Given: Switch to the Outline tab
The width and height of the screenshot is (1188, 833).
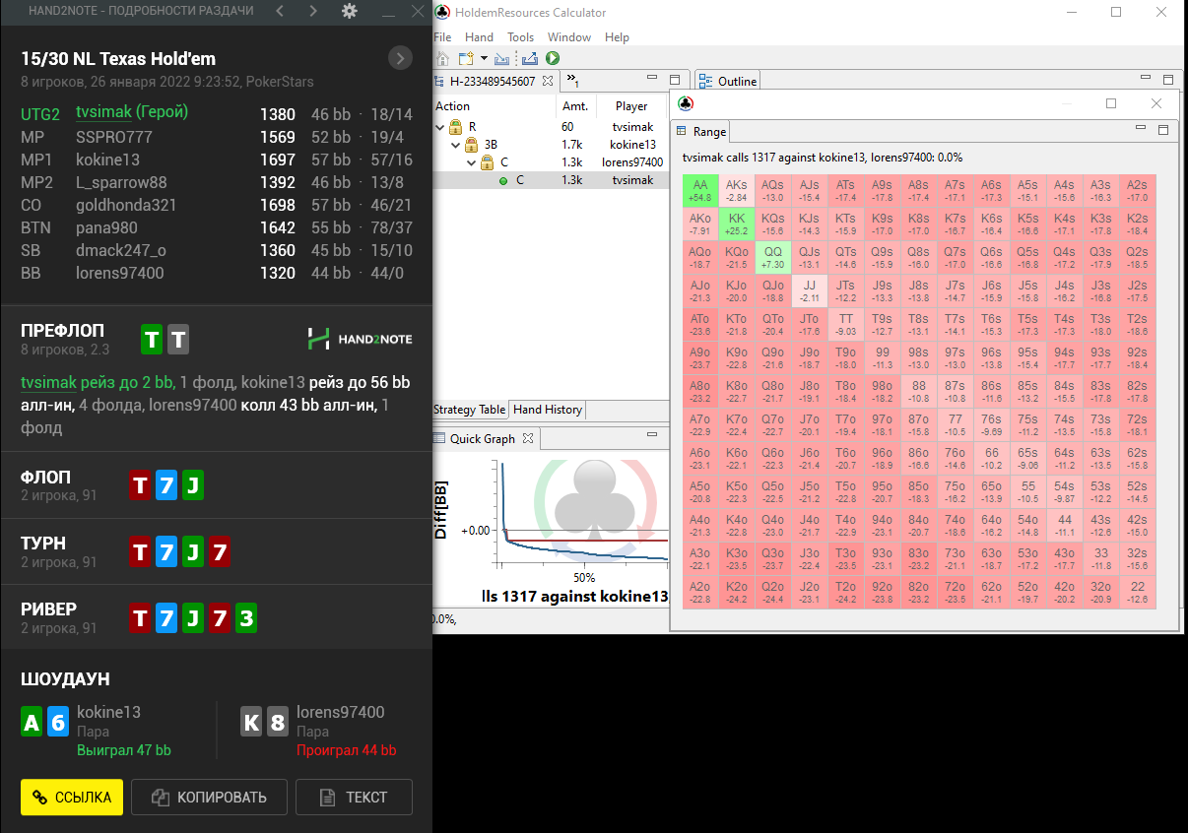Looking at the screenshot, I should point(728,82).
